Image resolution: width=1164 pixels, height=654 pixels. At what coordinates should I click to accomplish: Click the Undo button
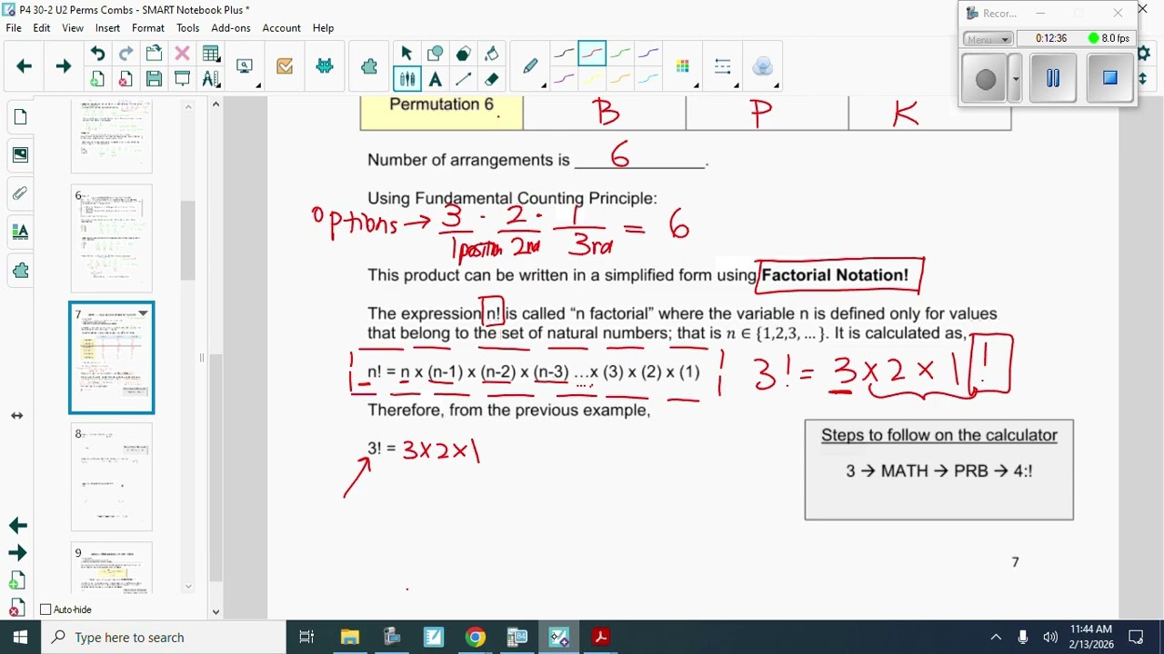click(x=97, y=54)
